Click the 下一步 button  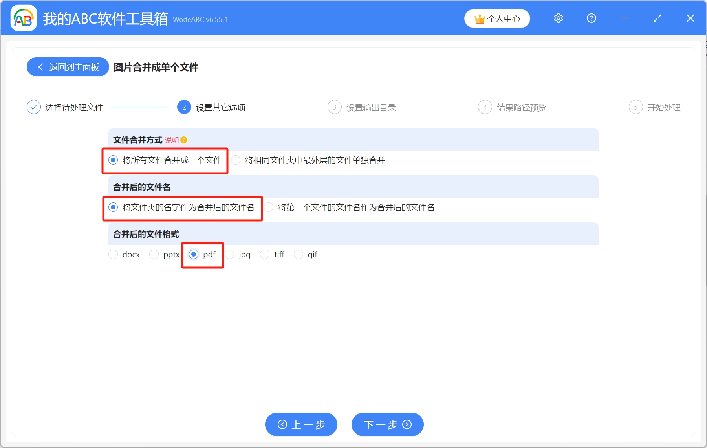pos(387,424)
